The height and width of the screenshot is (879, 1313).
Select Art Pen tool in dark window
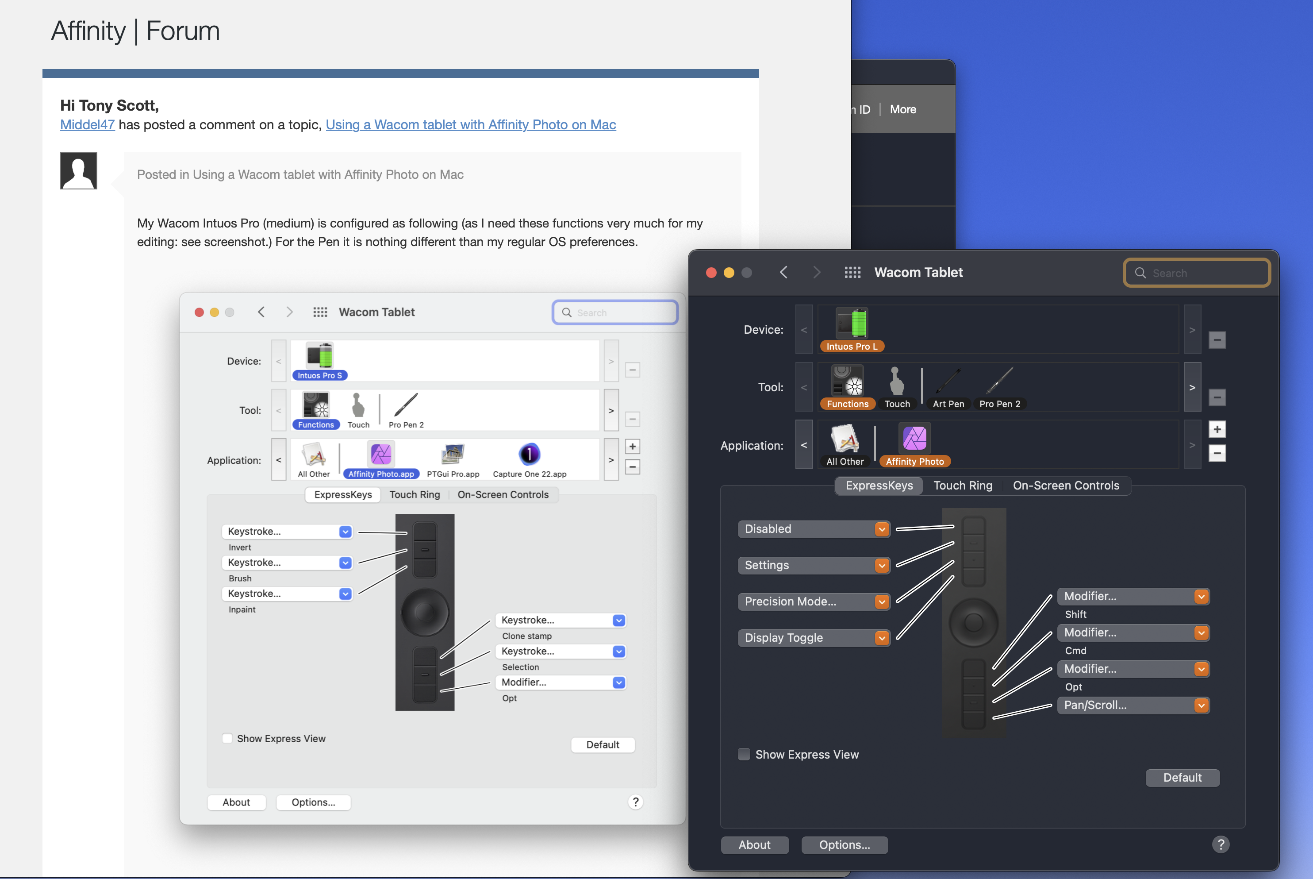(948, 387)
